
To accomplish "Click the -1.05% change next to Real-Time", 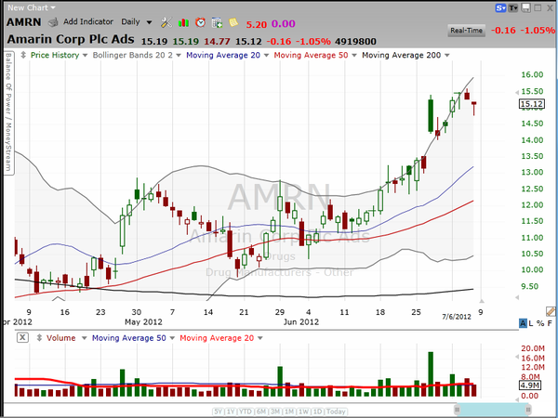I will [x=538, y=31].
